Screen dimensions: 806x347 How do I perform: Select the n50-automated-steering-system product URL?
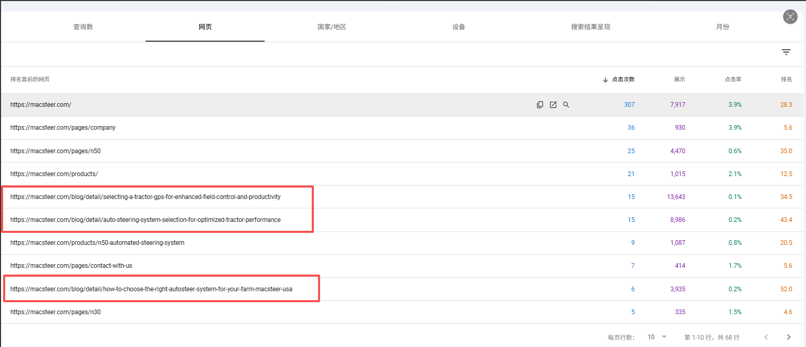[97, 243]
